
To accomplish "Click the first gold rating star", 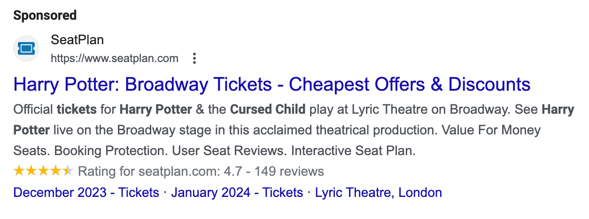I will (x=19, y=171).
